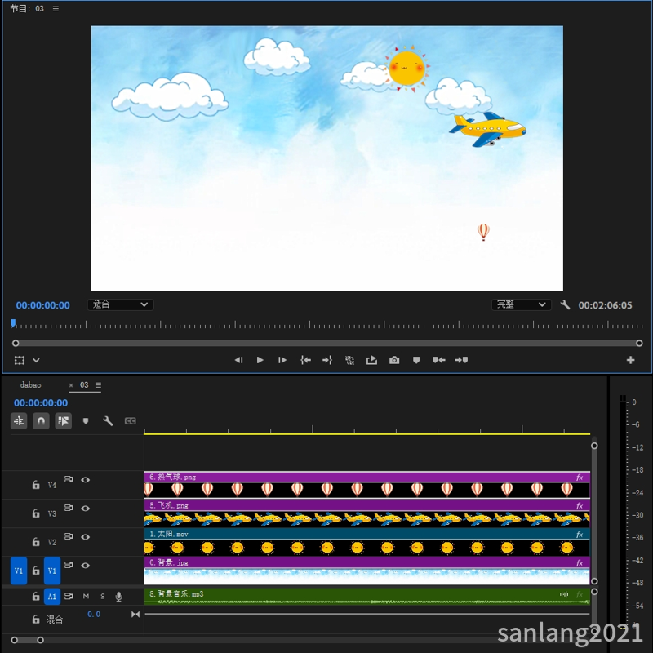Image resolution: width=653 pixels, height=653 pixels.
Task: Click the Program monitor zoom scroll bar
Action: [327, 343]
